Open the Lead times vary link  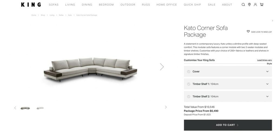click(x=265, y=60)
